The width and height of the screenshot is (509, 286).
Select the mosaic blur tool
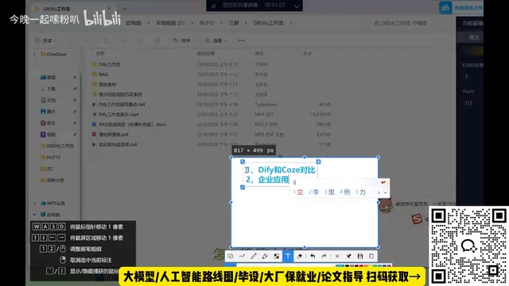click(276, 256)
